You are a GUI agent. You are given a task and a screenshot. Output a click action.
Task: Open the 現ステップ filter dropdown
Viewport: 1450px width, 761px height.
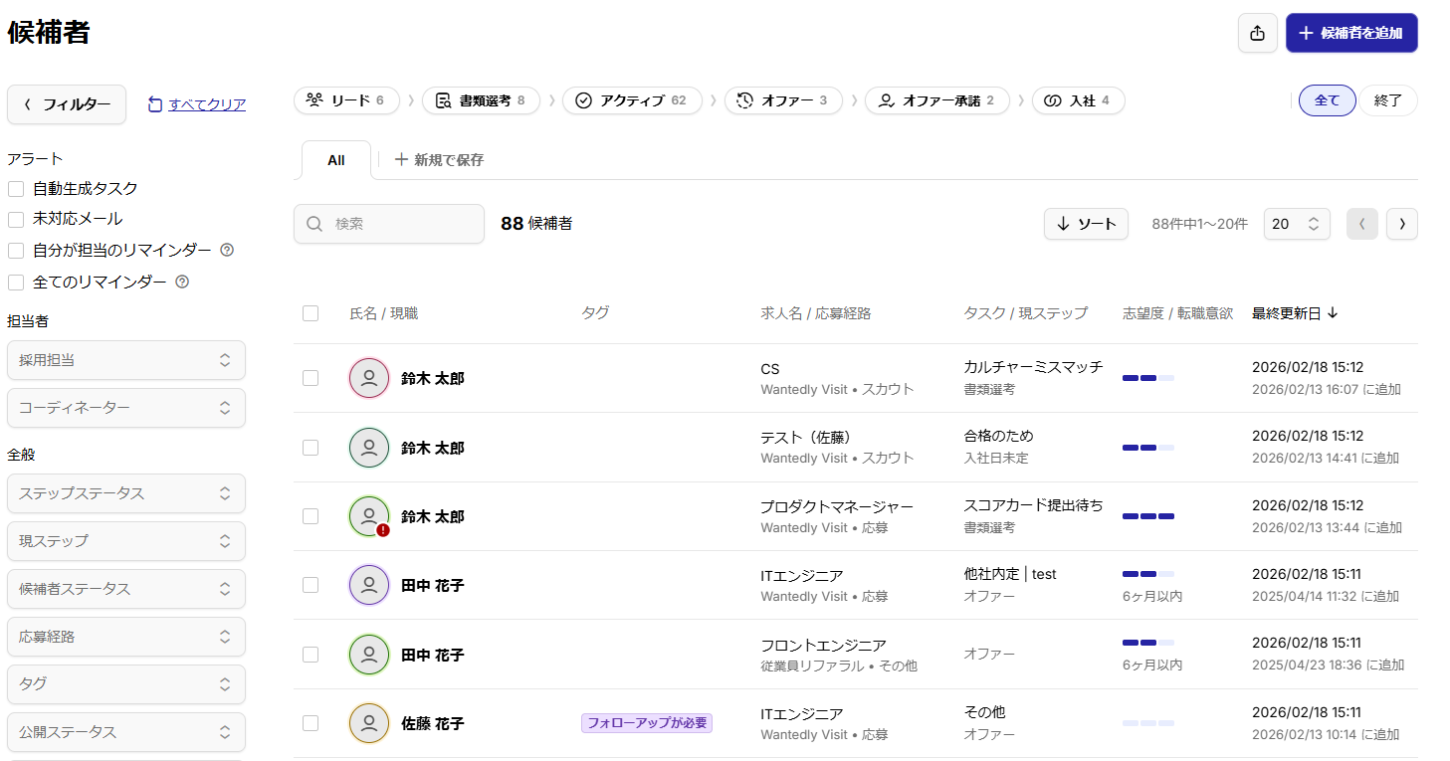click(126, 541)
